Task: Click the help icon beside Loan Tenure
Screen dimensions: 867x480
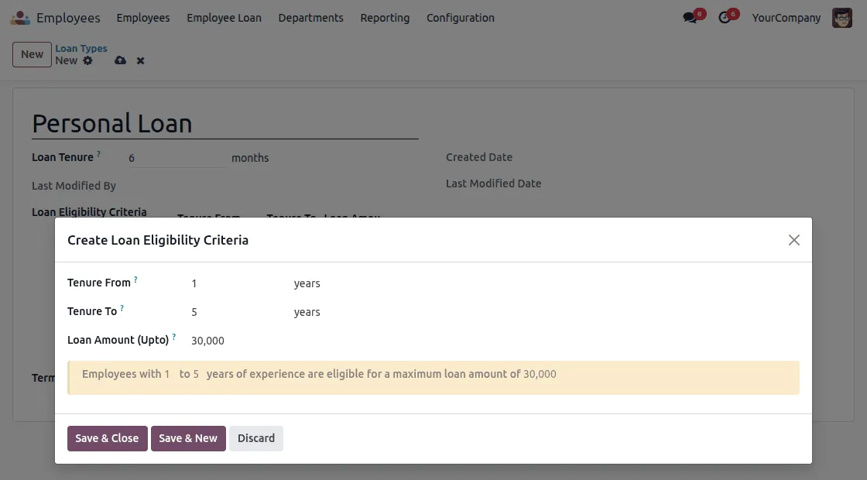Action: (97, 153)
